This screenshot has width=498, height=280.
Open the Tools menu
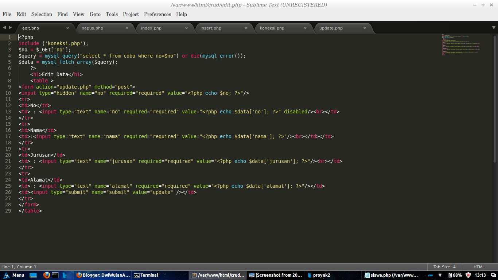112,14
